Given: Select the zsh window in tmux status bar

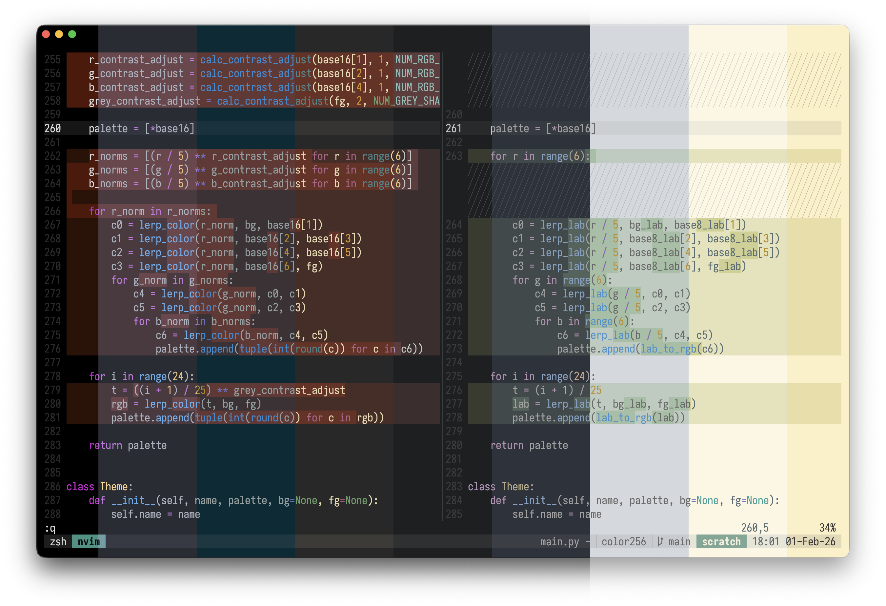Looking at the screenshot, I should tap(58, 541).
